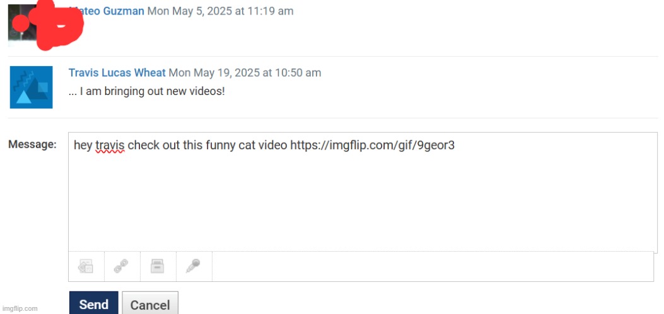Open the attach file tool icon
Viewport: 664px width, 314px height.
[86, 266]
